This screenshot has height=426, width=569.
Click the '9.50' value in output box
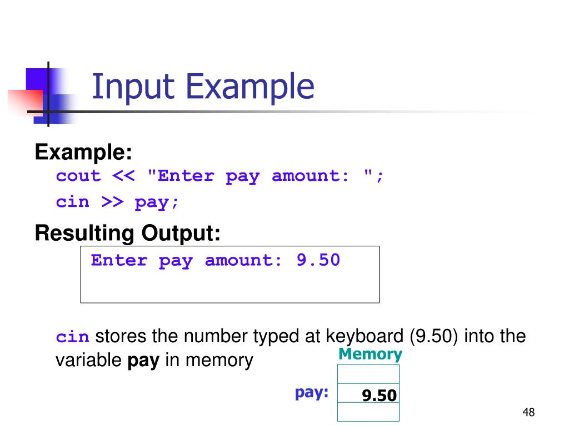click(x=318, y=260)
